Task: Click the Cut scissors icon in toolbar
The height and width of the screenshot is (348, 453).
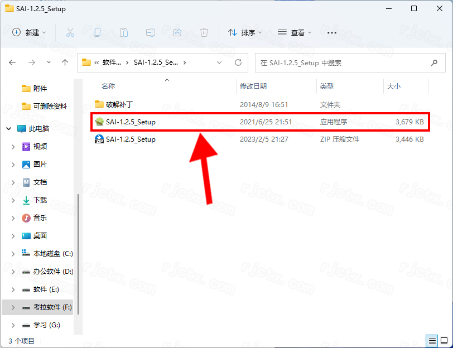Action: 70,32
